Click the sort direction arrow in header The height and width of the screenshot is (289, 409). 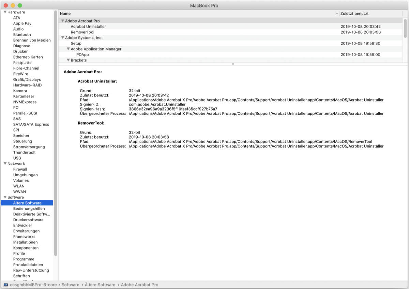[x=337, y=14]
